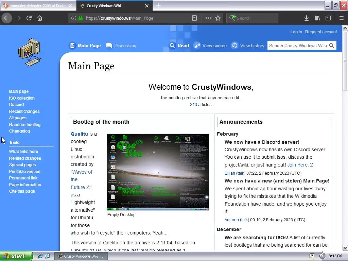Reload the page with the refresh icon

[x=29, y=18]
